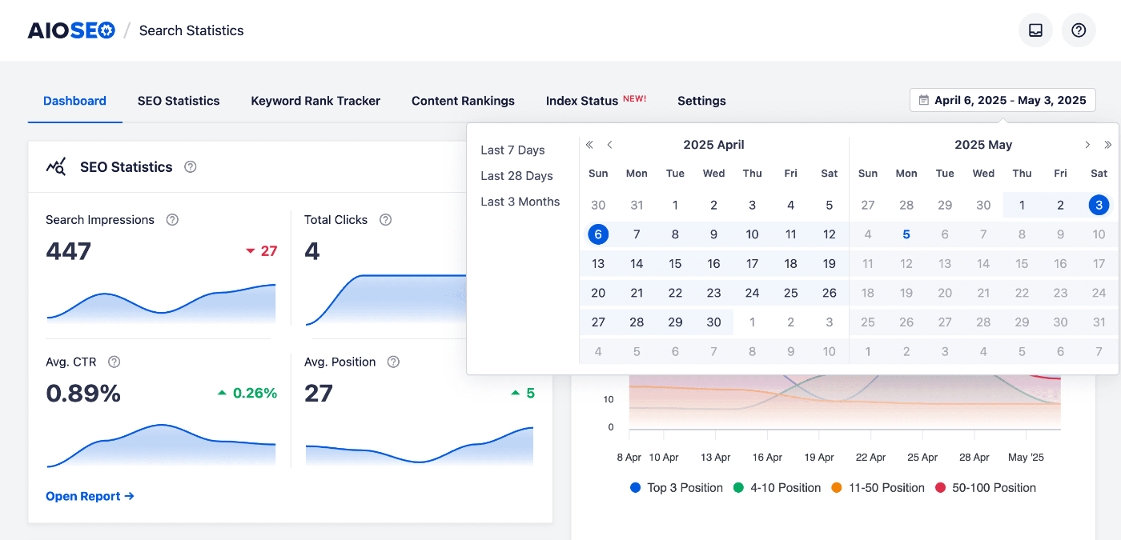Click the Avg. Position value 27
The image size is (1121, 540).
(x=318, y=393)
